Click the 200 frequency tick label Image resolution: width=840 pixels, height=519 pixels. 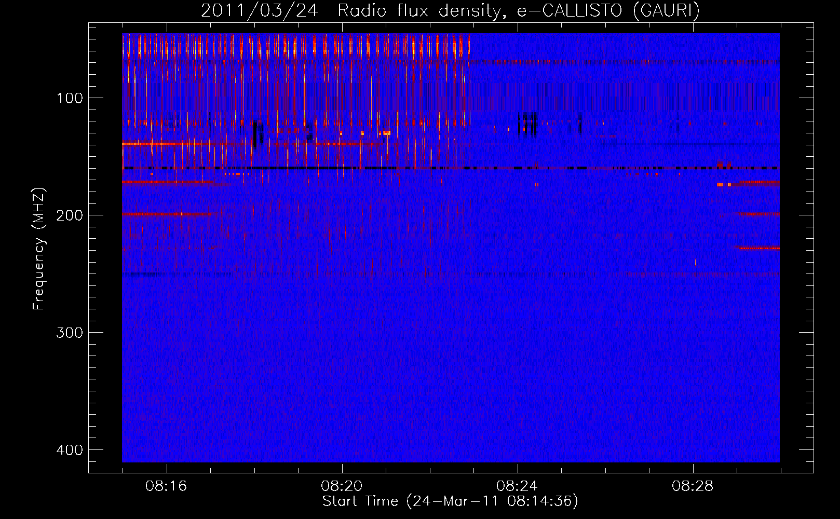pyautogui.click(x=70, y=215)
